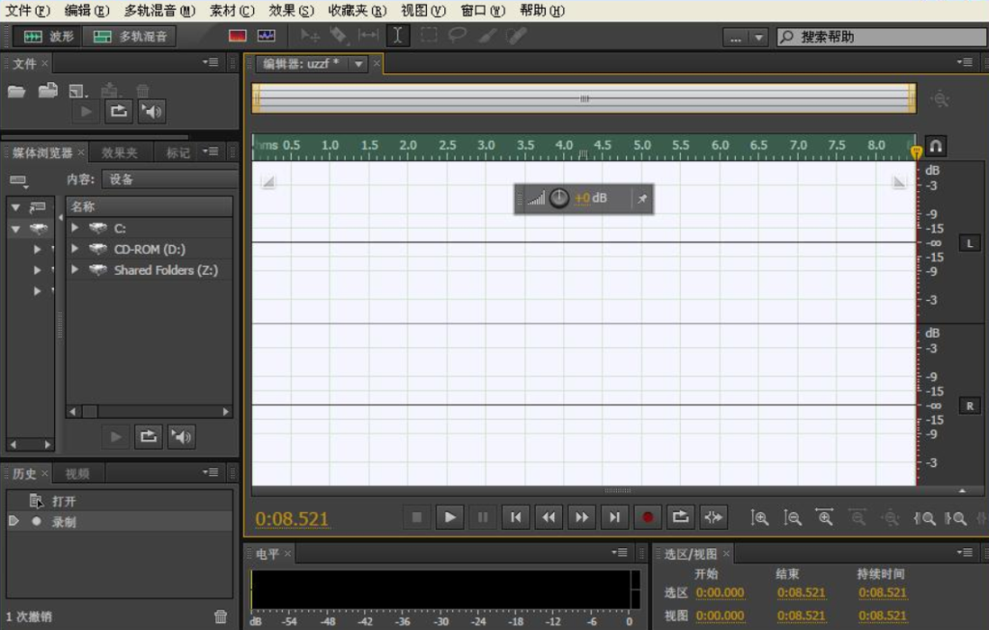
Task: Toggle loop playback in the Media Browser
Action: [x=148, y=437]
